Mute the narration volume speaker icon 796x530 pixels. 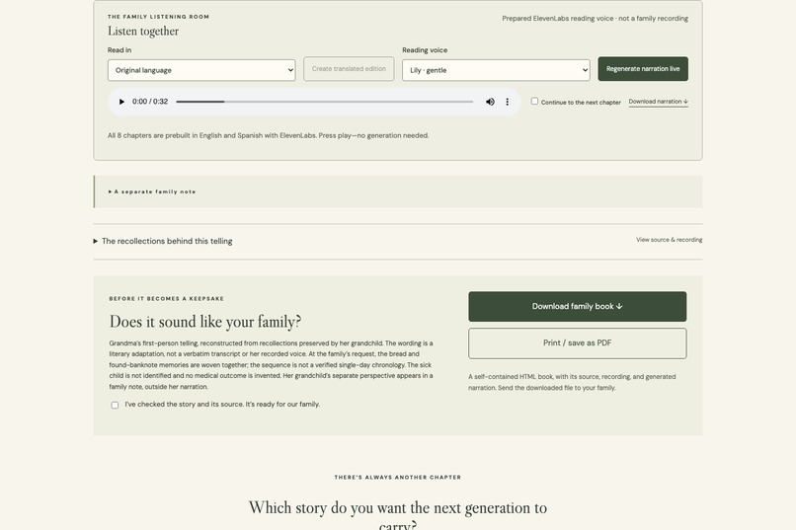(490, 102)
